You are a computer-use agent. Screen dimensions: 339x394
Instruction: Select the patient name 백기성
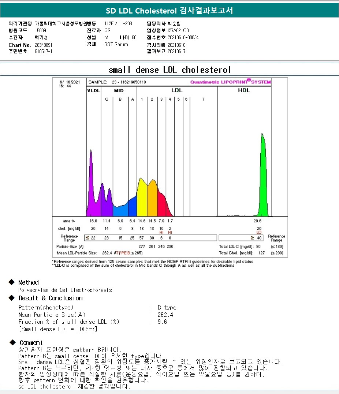tap(41, 37)
